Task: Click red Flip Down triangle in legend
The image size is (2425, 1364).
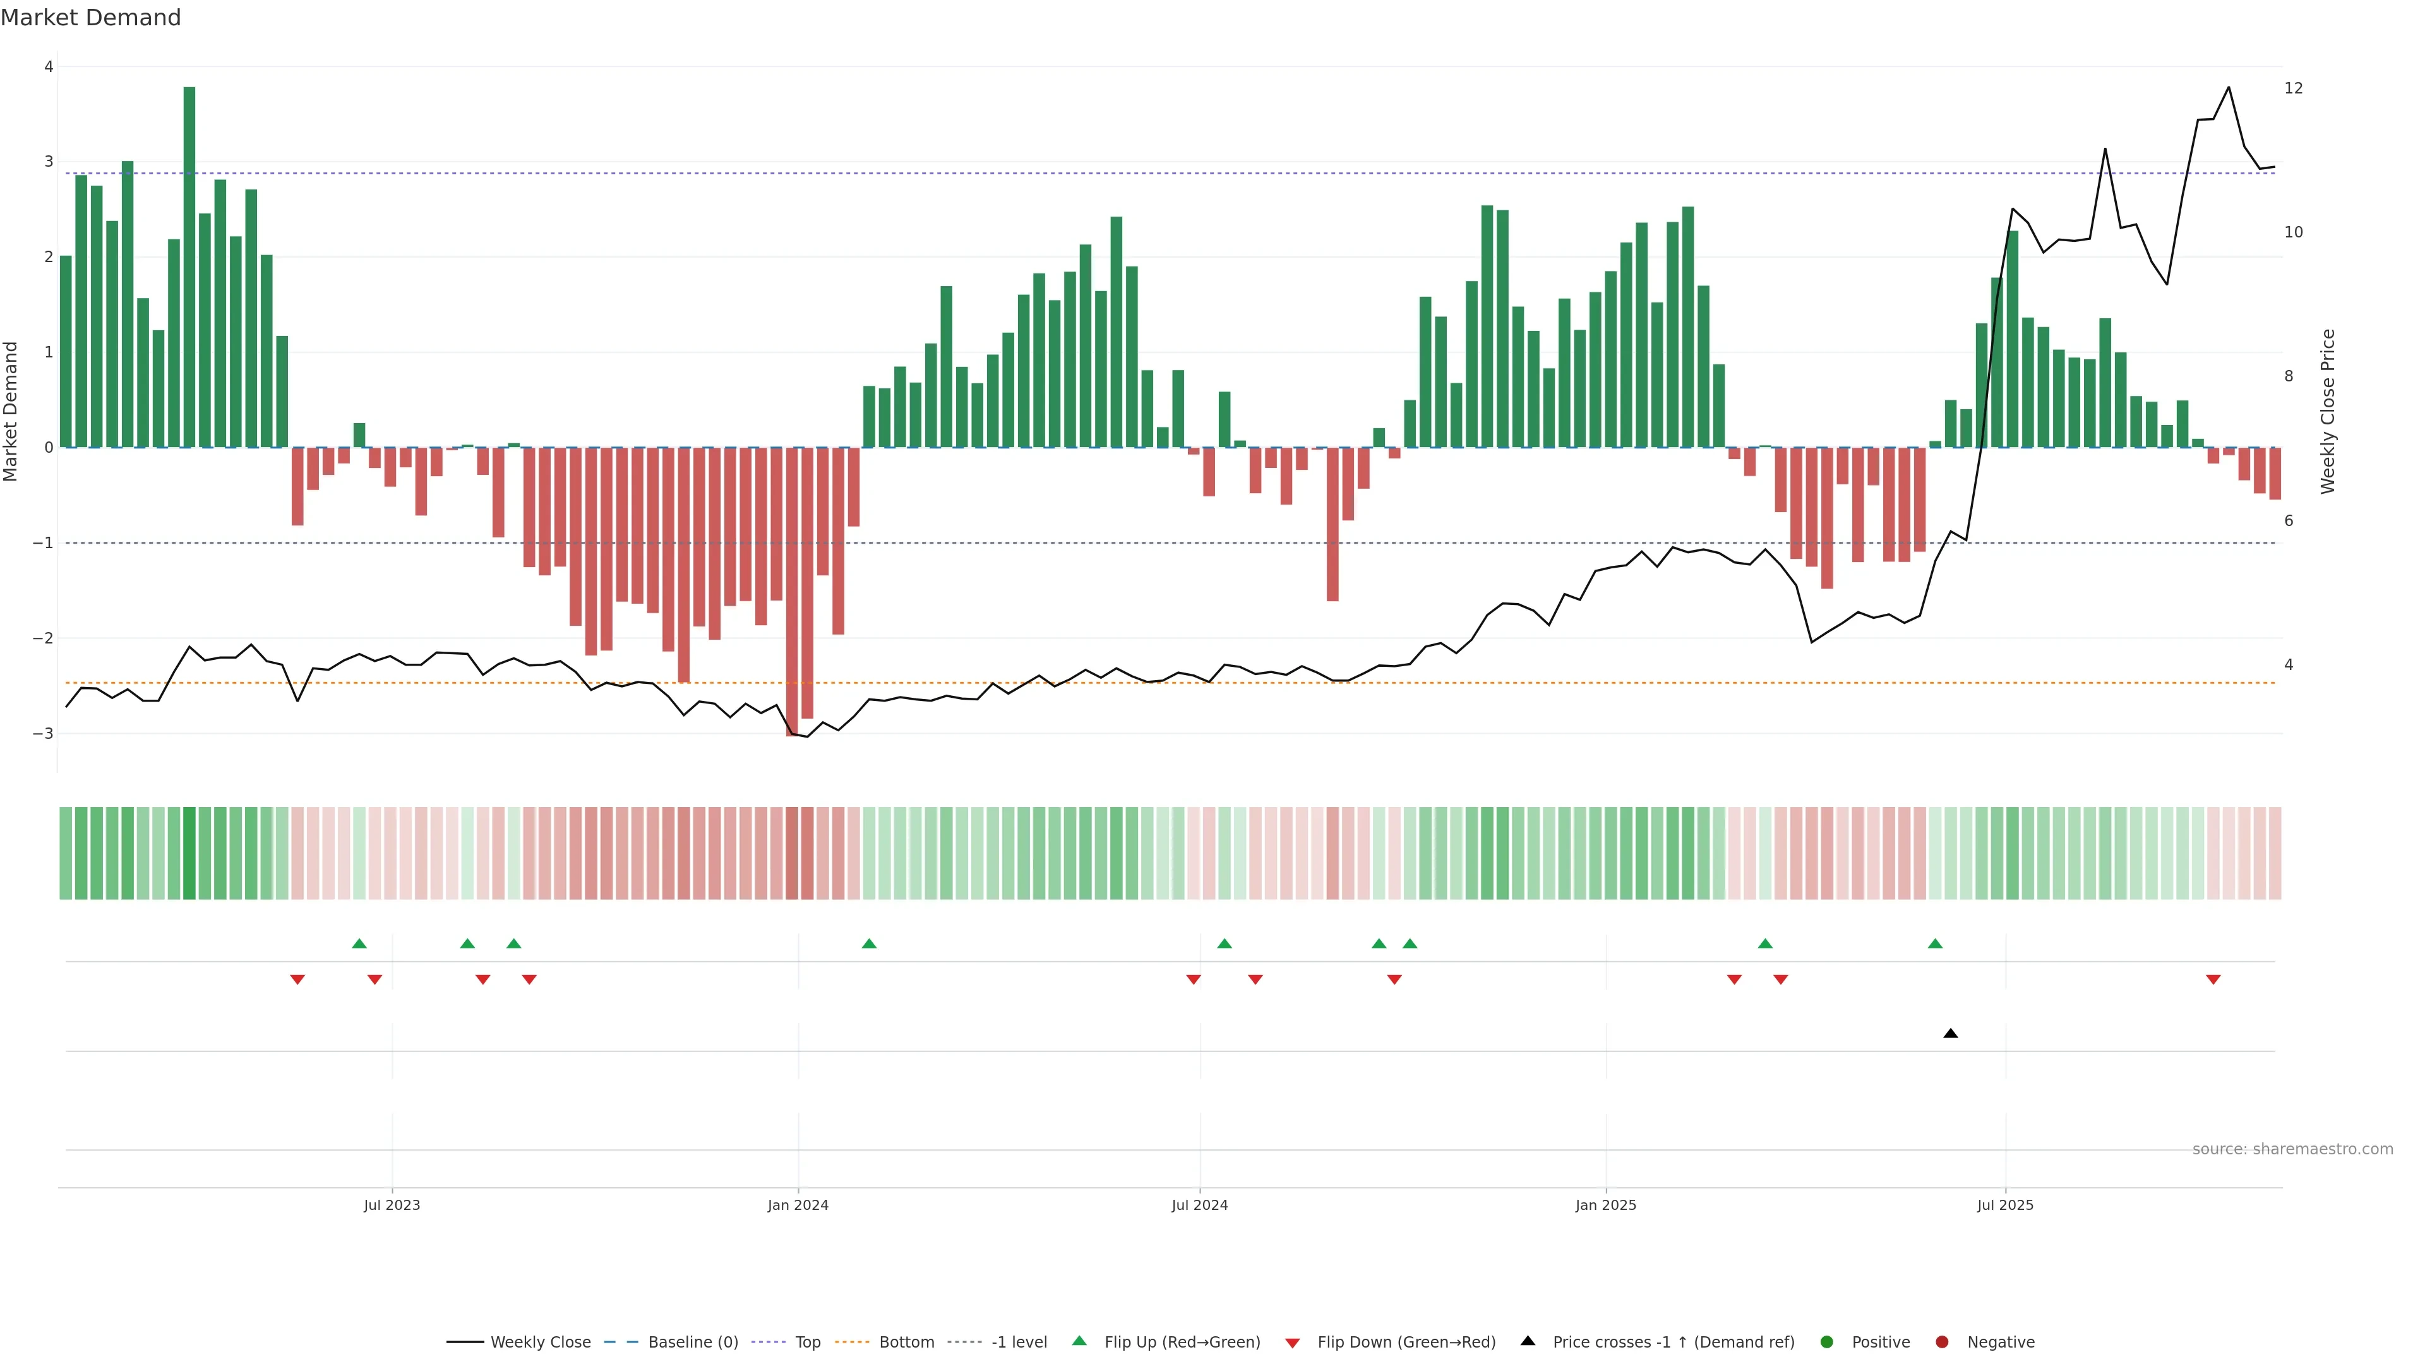Action: tap(1293, 1343)
